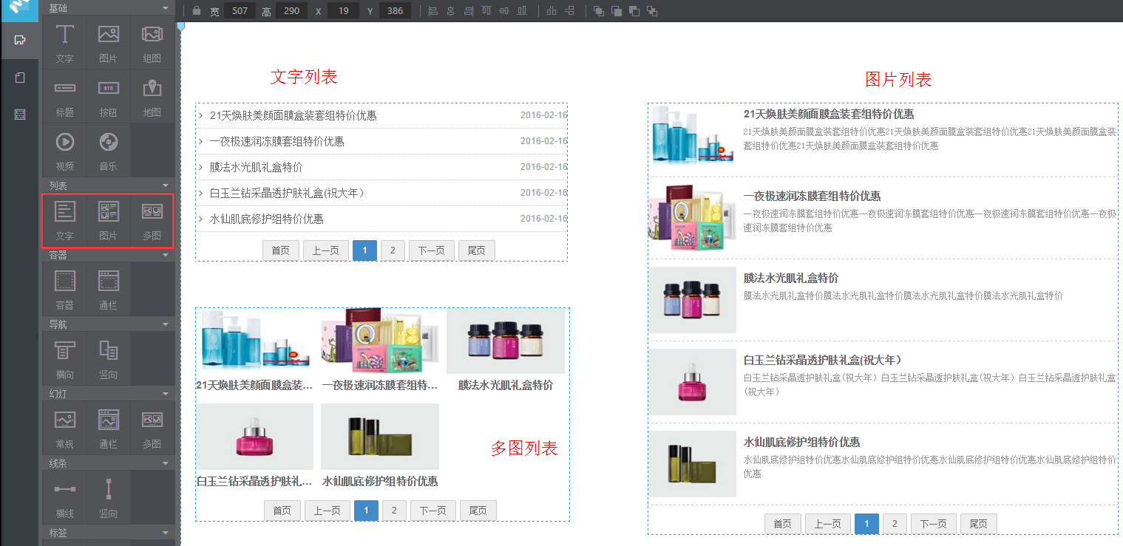Select the 标题 heading component

[65, 96]
